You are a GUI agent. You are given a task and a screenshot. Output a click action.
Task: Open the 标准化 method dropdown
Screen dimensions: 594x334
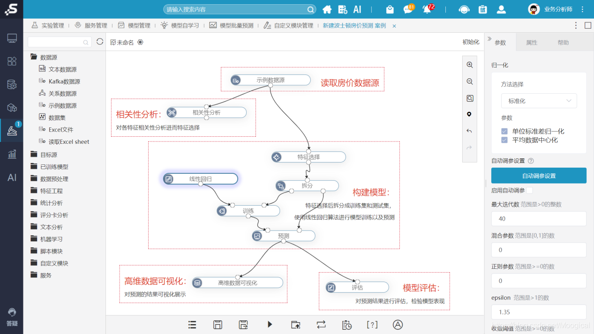click(539, 100)
